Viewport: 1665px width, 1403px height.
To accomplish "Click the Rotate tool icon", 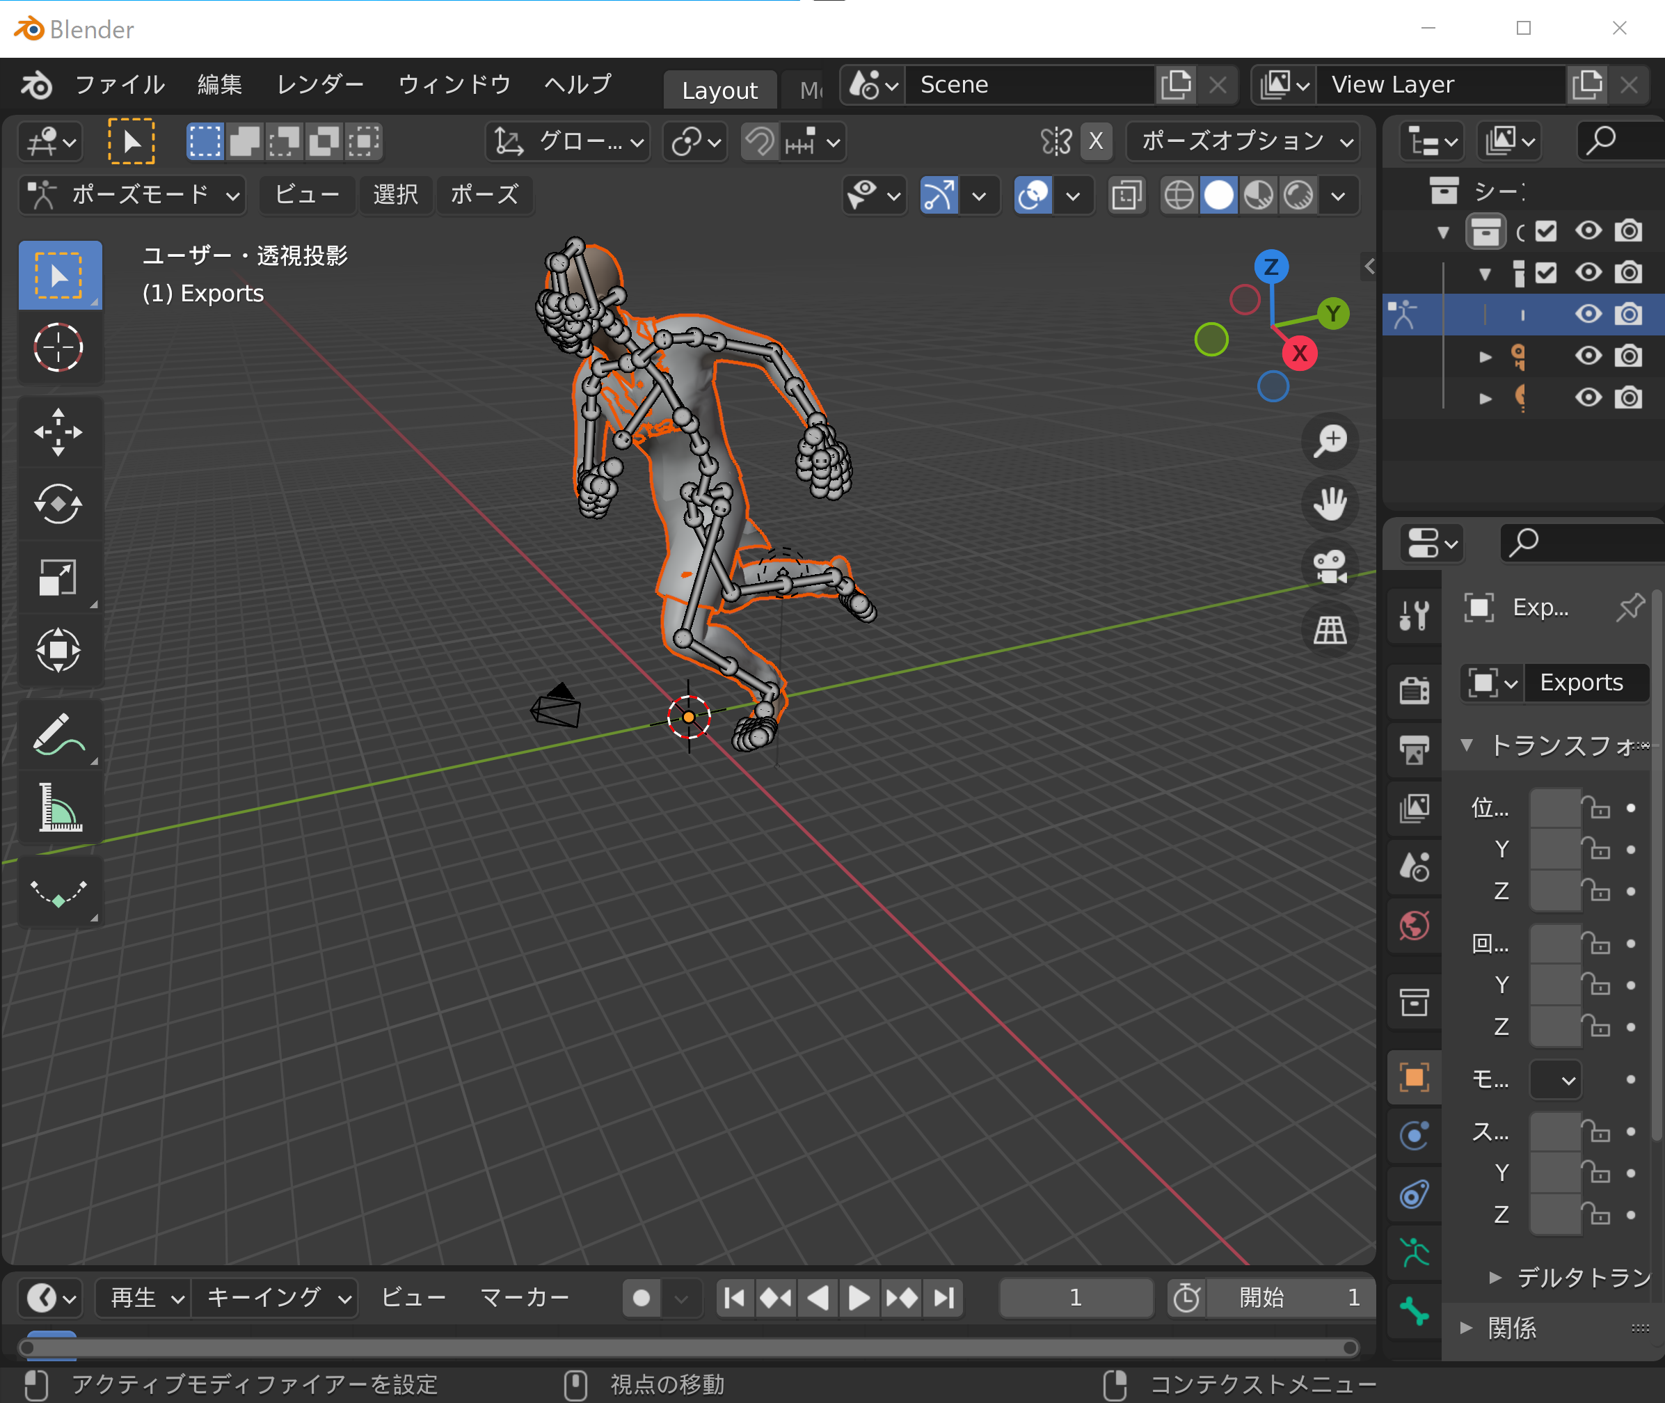I will (57, 502).
